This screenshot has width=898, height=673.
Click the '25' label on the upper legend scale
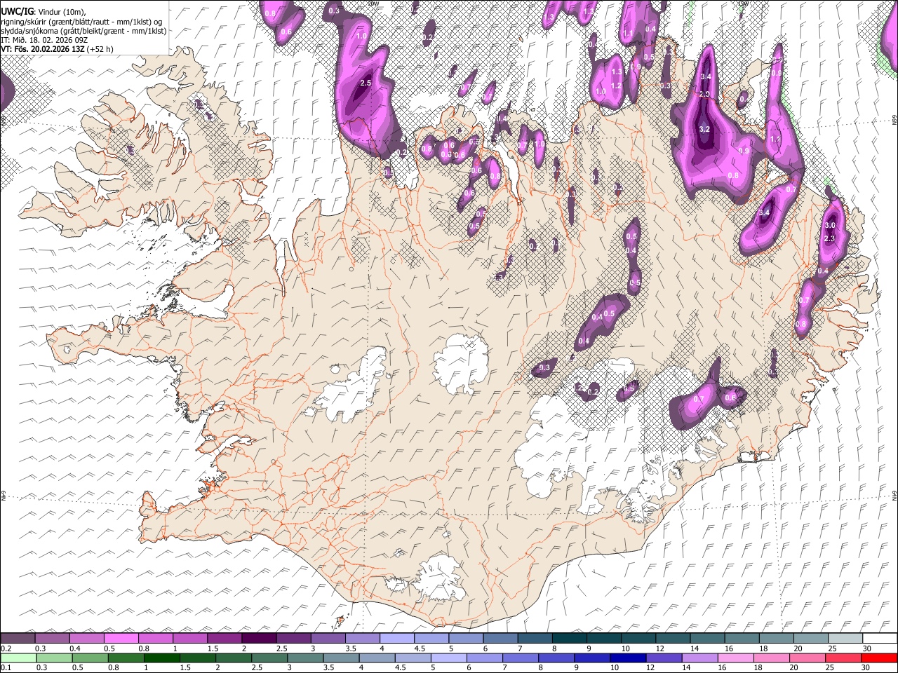[833, 648]
